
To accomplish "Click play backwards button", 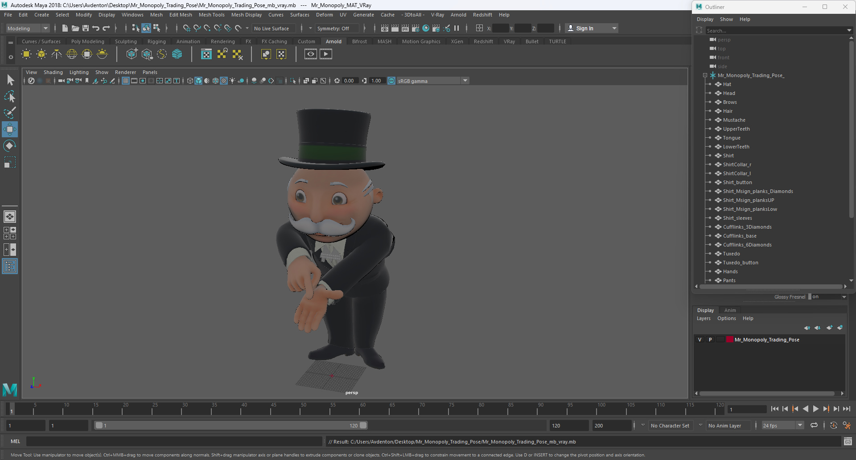I will [805, 409].
